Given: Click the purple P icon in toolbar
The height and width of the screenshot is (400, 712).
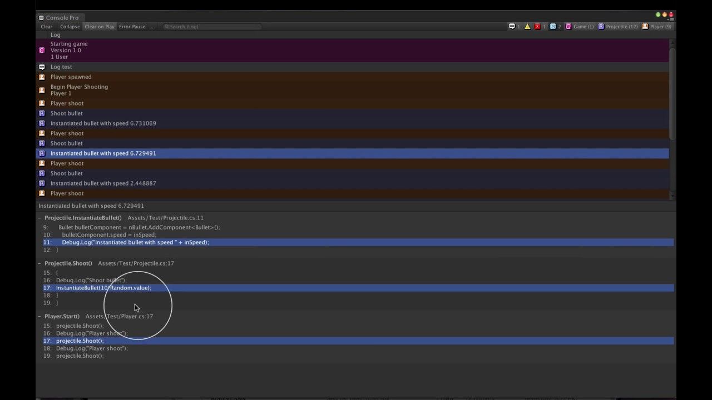Looking at the screenshot, I should coord(601,27).
